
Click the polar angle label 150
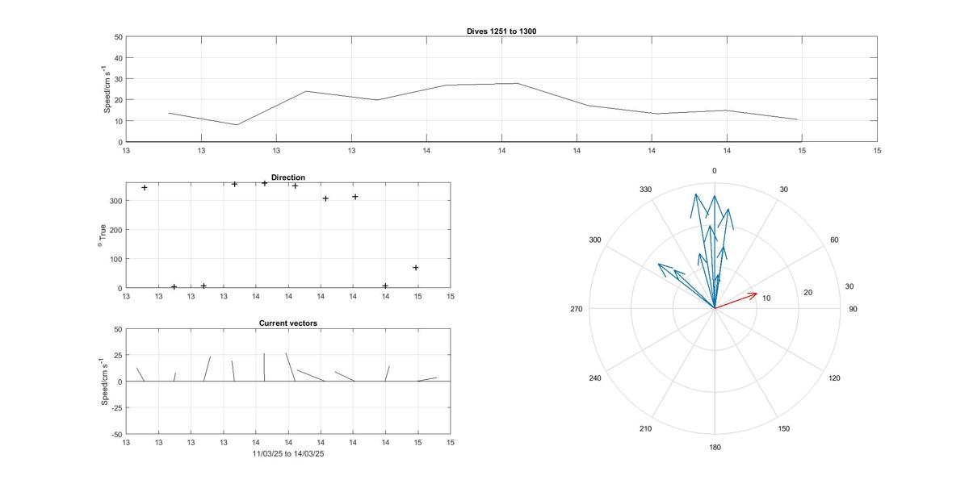coord(784,429)
